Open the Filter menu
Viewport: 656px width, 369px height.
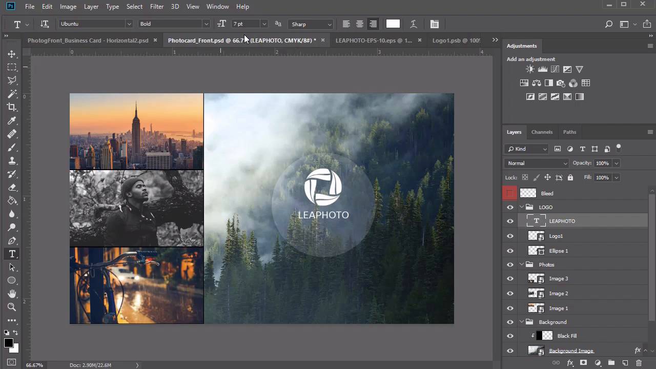coord(157,7)
